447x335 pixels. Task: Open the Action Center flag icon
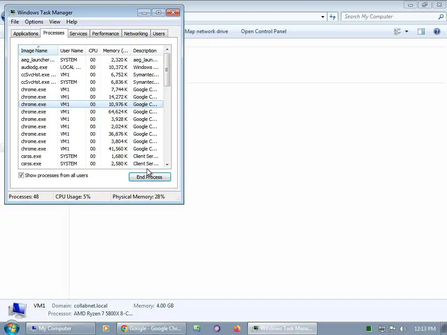coord(392,328)
